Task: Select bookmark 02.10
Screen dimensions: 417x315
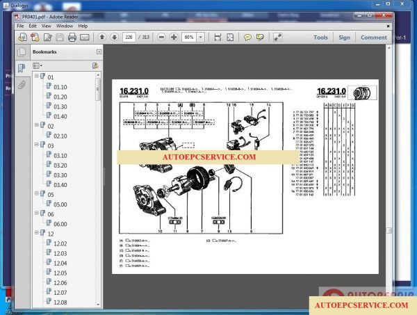Action: 60,136
